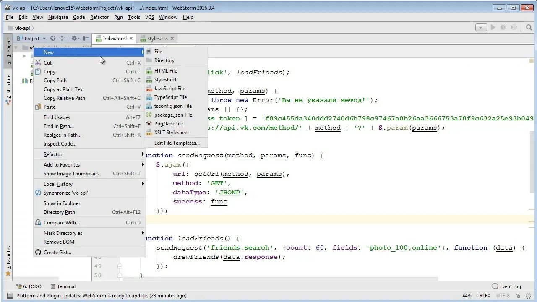Select the New menu entry
Image resolution: width=537 pixels, height=302 pixels.
coord(89,52)
